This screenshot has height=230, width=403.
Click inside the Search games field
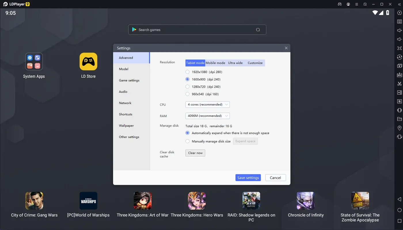pyautogui.click(x=197, y=29)
